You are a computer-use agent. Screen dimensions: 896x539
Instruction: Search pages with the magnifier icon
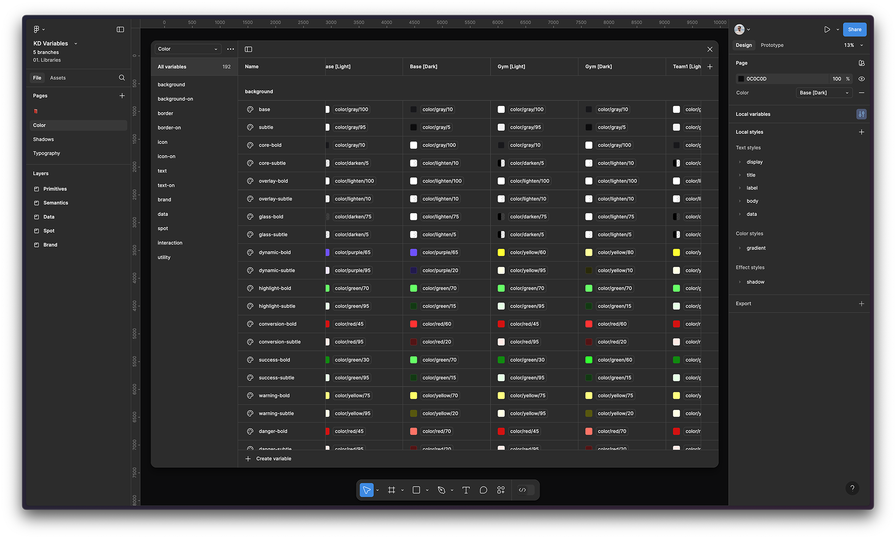122,78
